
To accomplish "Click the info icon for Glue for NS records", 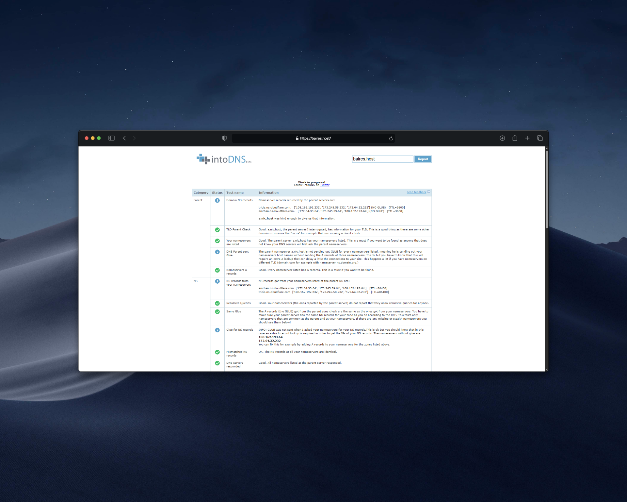I will 217,330.
